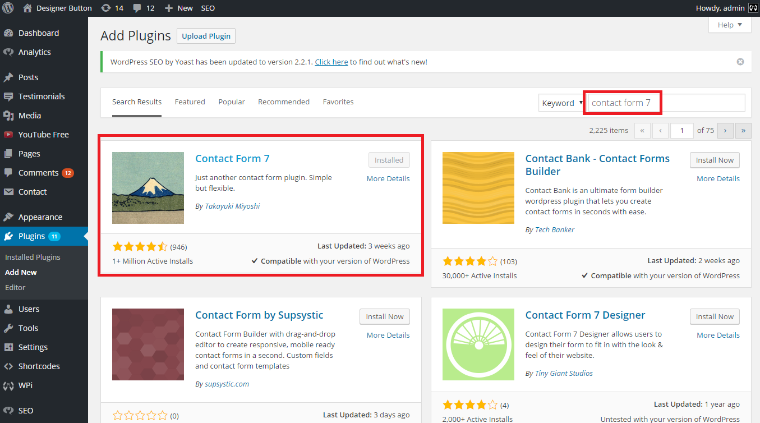
Task: Click the SEO sidebar icon
Action: [x=8, y=411]
